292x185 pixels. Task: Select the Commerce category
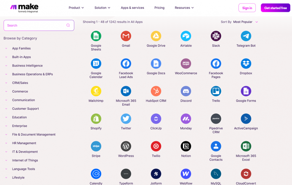pos(20,91)
